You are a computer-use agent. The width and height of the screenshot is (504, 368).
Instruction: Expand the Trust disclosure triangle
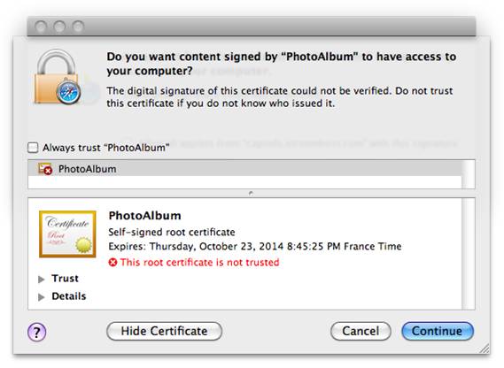coord(41,279)
